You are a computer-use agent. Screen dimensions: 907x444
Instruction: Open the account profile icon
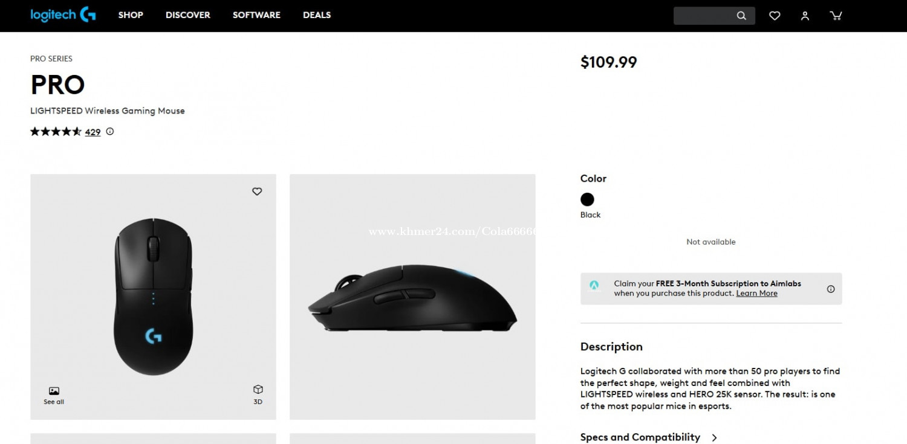click(805, 16)
